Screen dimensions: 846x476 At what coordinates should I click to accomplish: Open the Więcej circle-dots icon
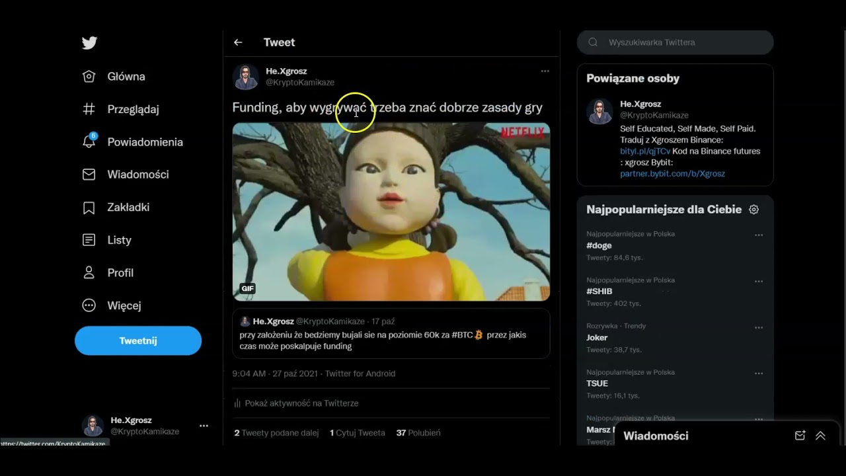89,305
